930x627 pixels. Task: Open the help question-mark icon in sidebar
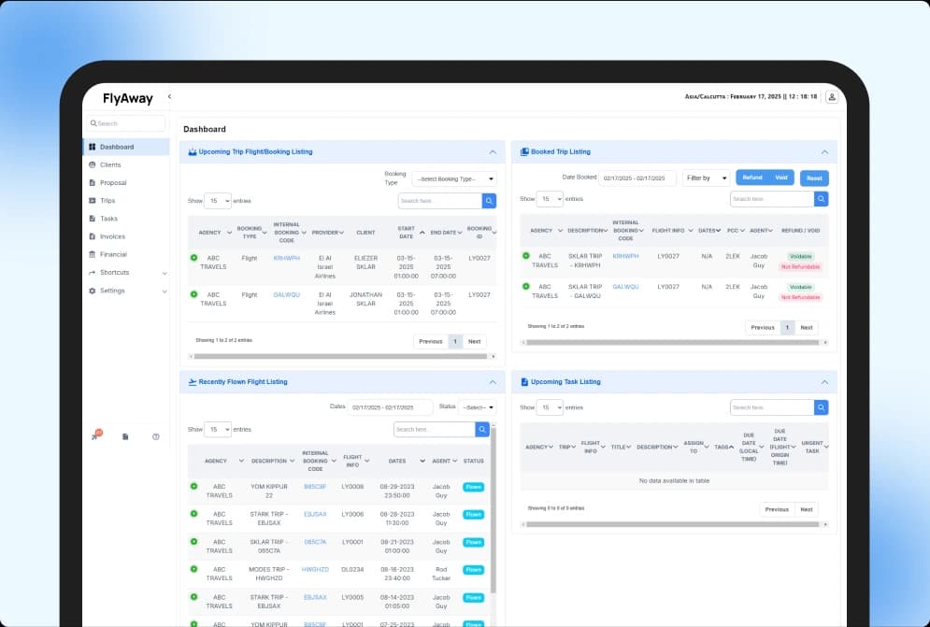tap(155, 437)
